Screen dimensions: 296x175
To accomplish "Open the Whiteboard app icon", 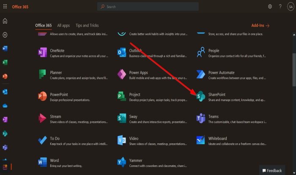I will (201, 140).
